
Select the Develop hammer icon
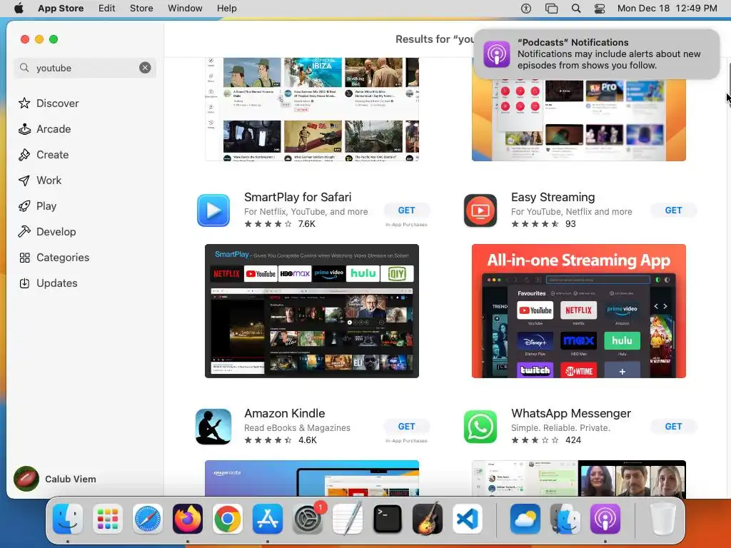tap(24, 232)
